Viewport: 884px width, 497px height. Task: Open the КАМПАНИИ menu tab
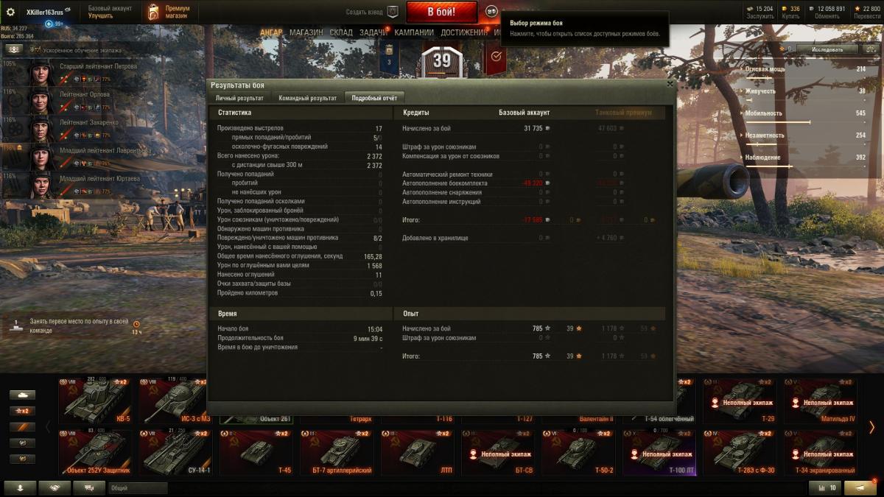coord(413,32)
